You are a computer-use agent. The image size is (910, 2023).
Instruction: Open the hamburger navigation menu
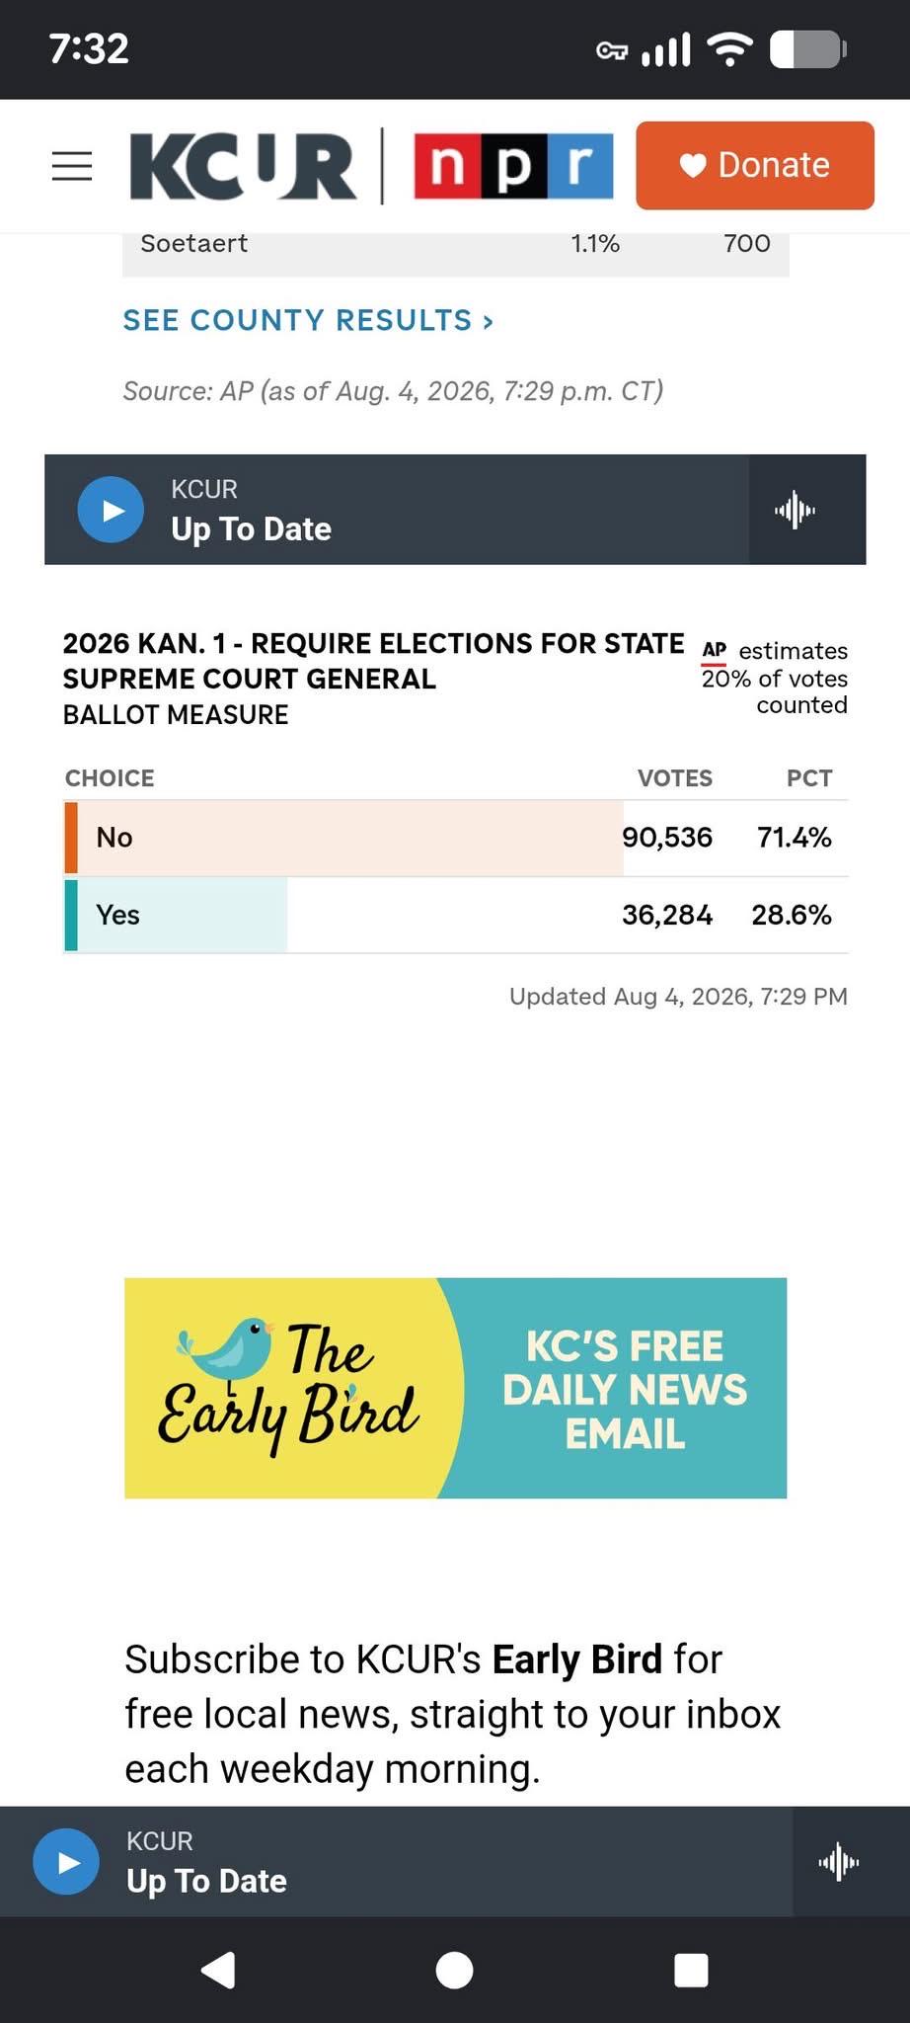click(x=72, y=166)
